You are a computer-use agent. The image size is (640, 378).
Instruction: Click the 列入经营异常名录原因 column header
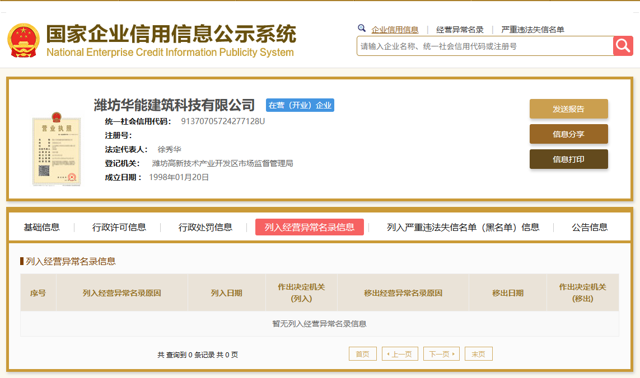(x=122, y=293)
